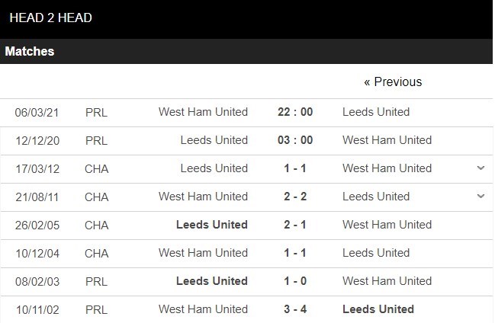Open the 2 - 2 score from 21/08/11
The image size is (495, 323).
(295, 196)
